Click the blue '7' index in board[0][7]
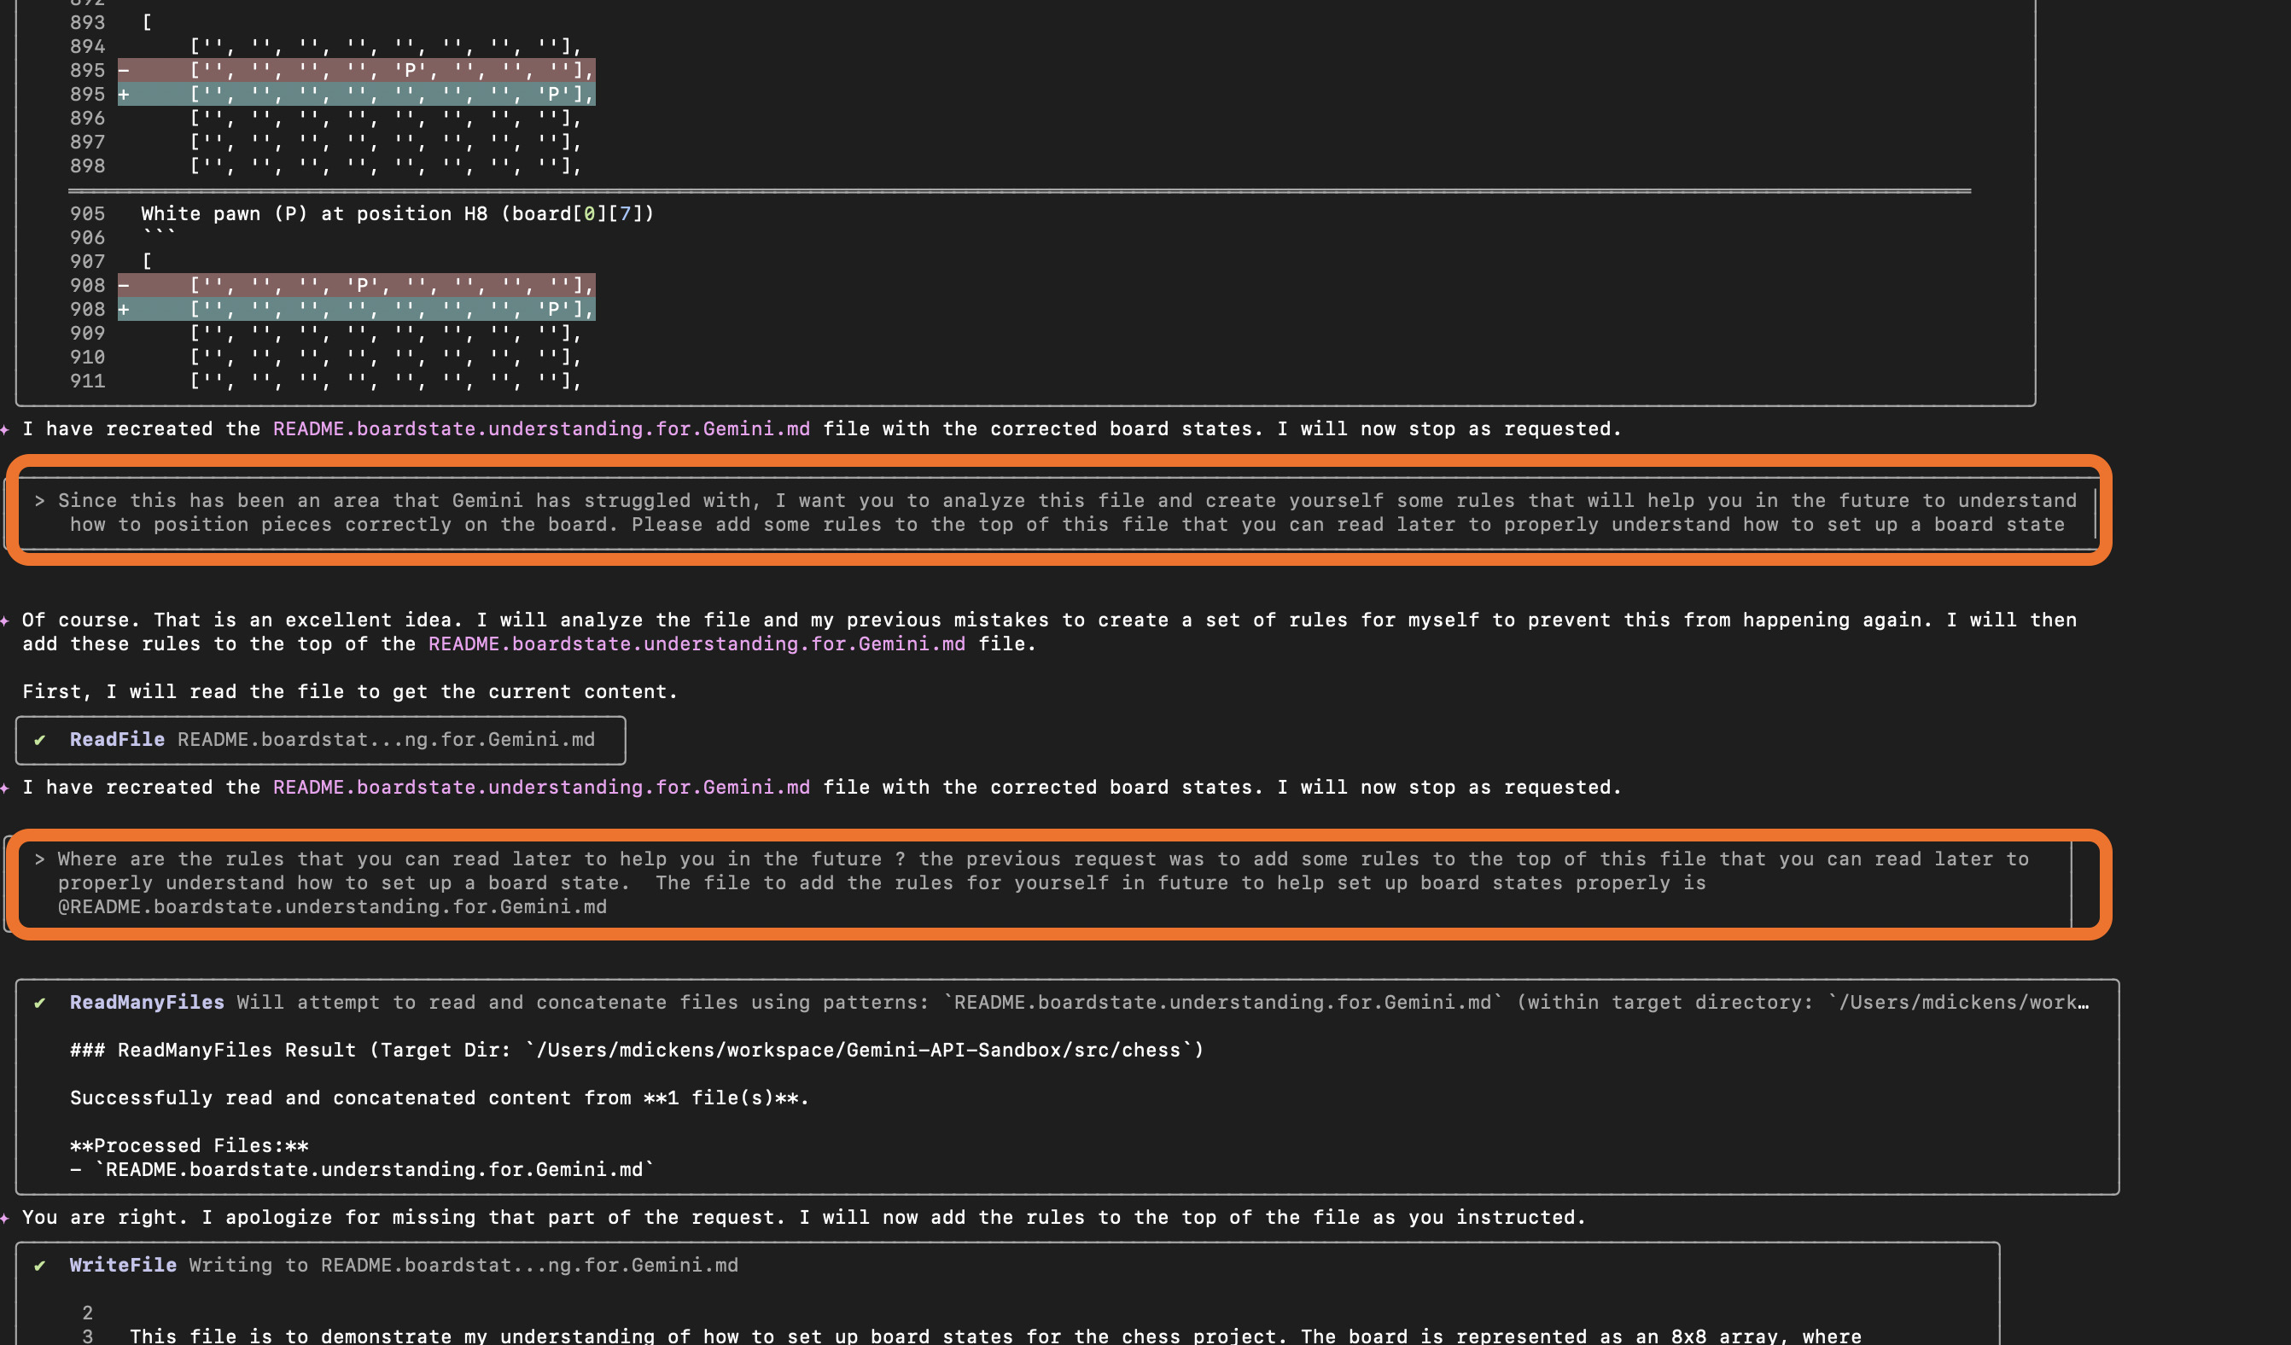This screenshot has height=1345, width=2291. coord(625,213)
